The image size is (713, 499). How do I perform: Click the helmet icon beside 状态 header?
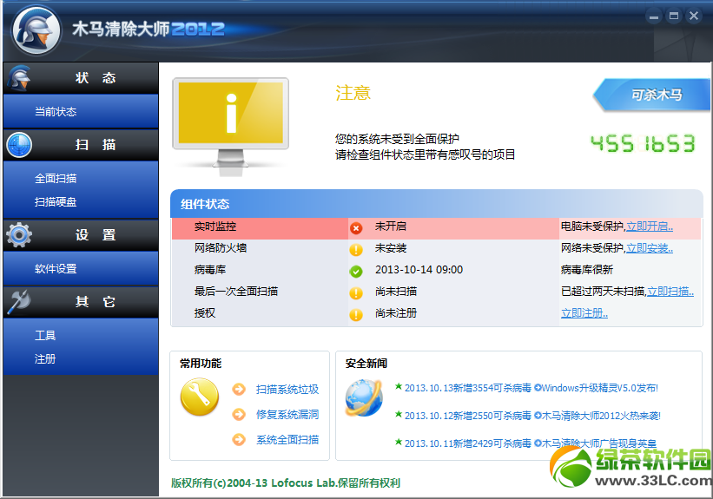pyautogui.click(x=19, y=78)
